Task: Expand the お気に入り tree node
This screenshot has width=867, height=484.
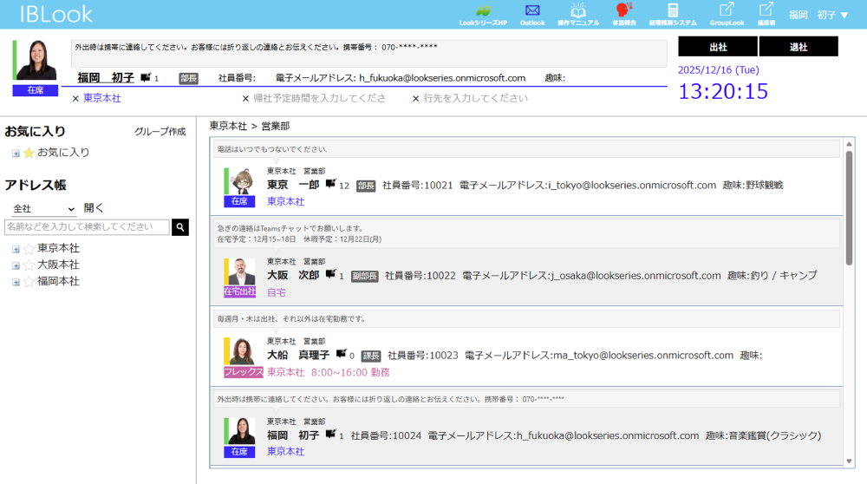Action: (x=16, y=154)
